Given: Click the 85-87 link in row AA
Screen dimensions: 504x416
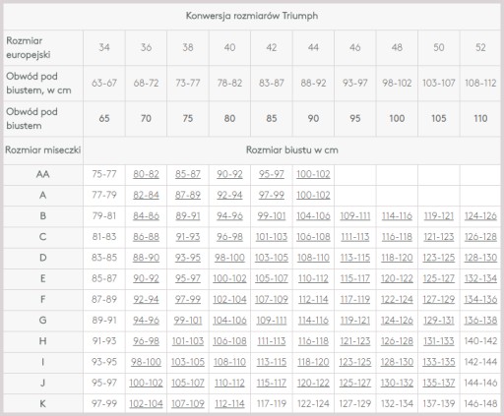Looking at the screenshot, I should 188,174.
